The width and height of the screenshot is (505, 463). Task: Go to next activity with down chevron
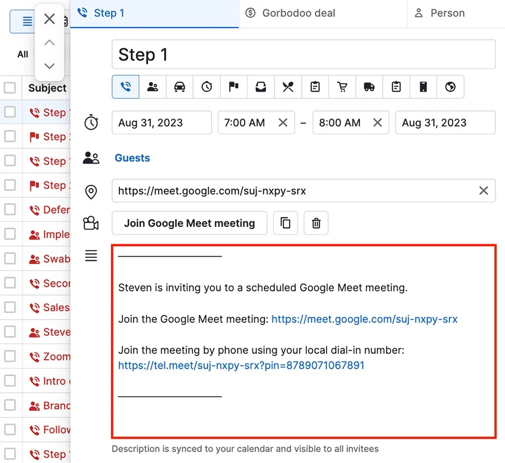click(x=49, y=66)
